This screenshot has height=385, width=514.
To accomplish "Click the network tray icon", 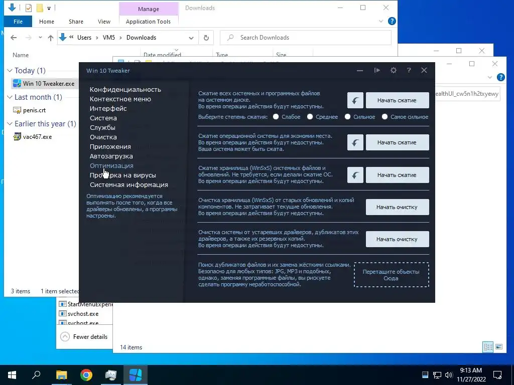I will (x=437, y=375).
